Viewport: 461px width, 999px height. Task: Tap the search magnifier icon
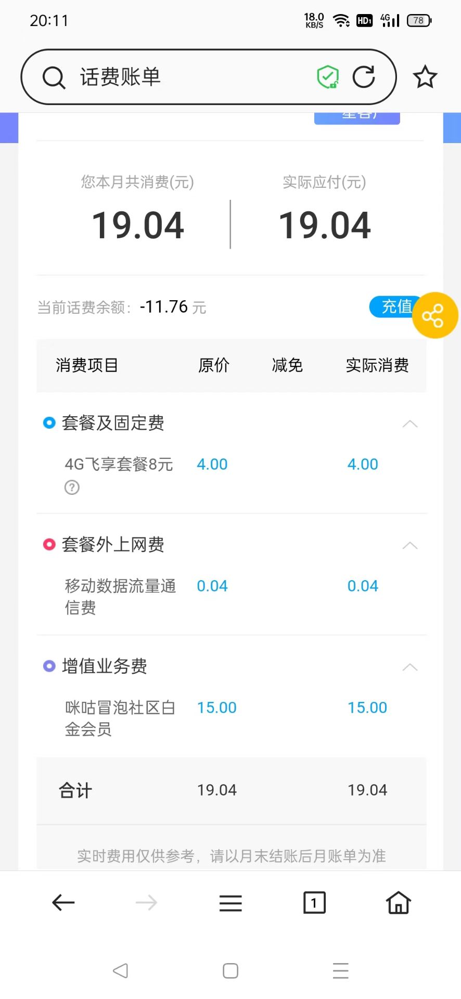pos(54,78)
